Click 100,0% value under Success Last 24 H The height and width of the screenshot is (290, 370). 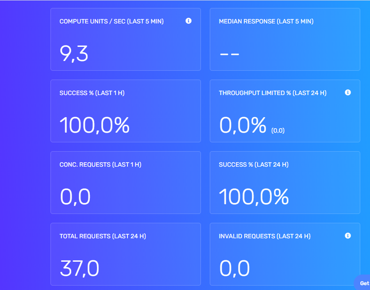(254, 197)
